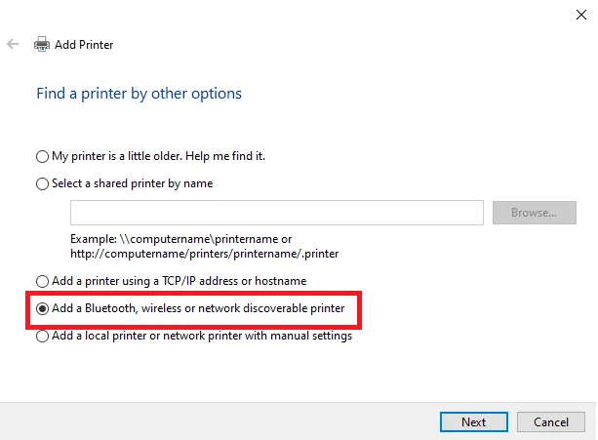Choose the 'Select a shared printer by name' radio button

[42, 183]
